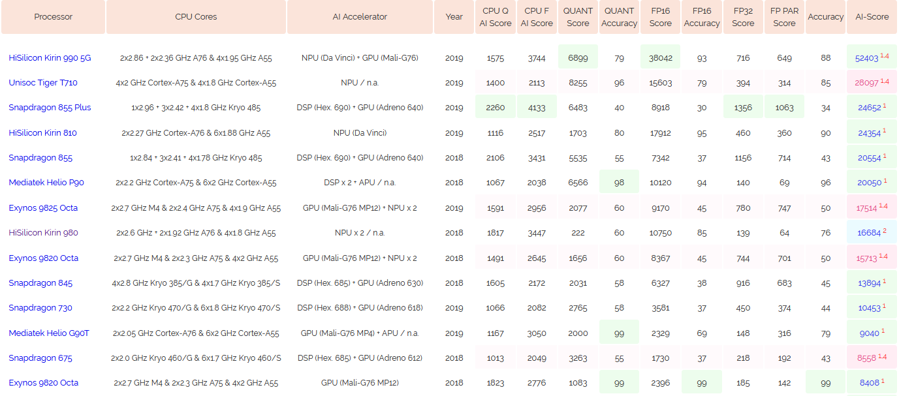Image resolution: width=899 pixels, height=396 pixels.
Task: Open the Snapdragon 845 link
Action: tap(40, 283)
